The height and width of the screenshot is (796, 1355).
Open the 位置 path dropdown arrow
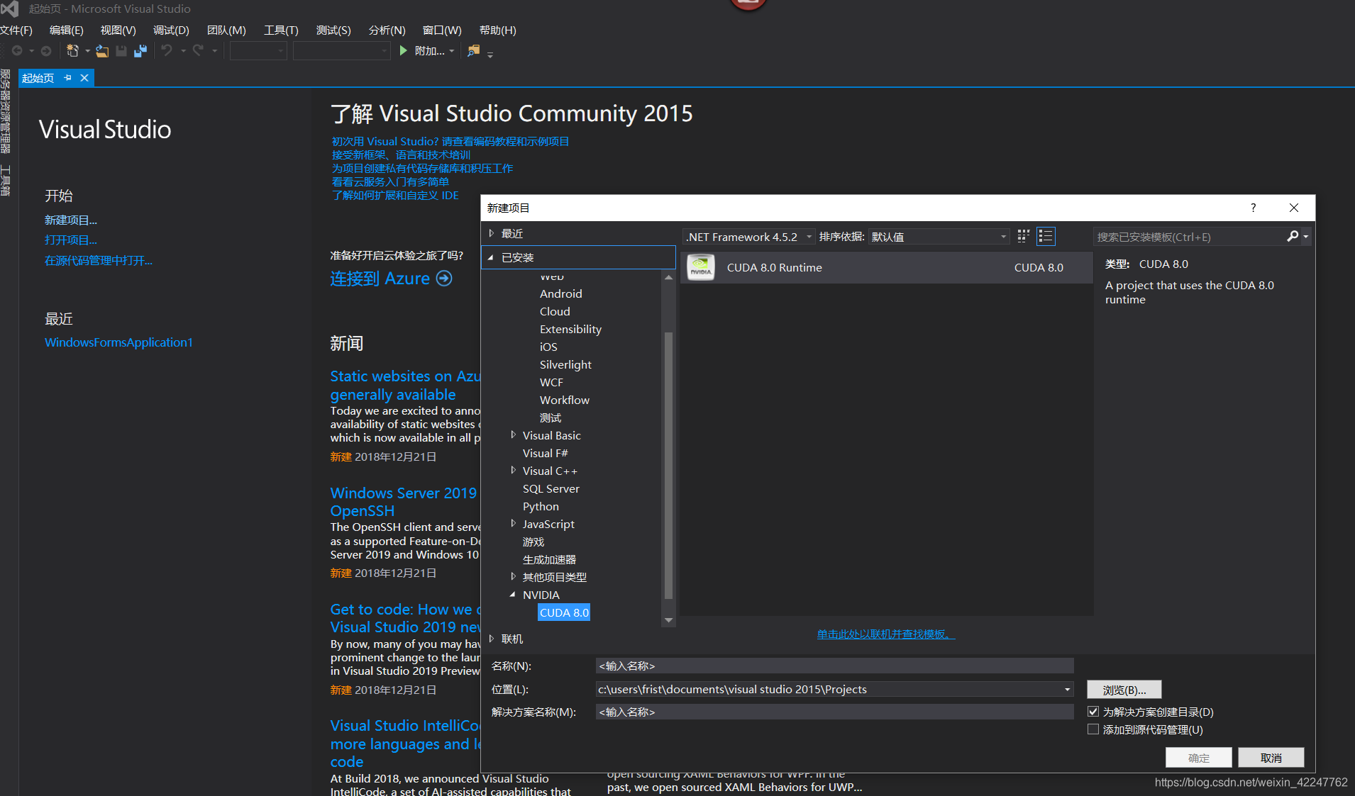1067,690
